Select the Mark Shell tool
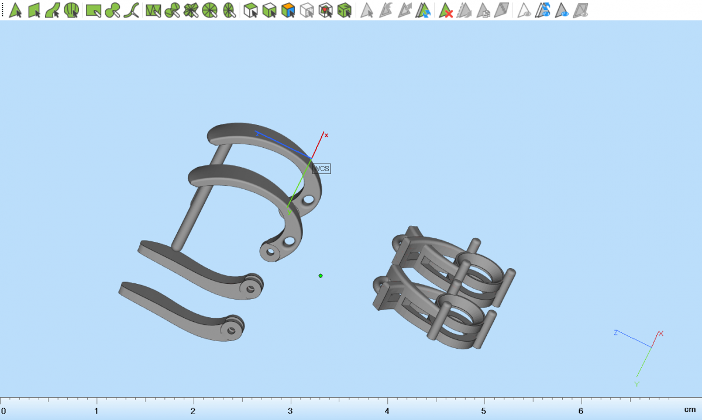The image size is (702, 420). tap(71, 10)
